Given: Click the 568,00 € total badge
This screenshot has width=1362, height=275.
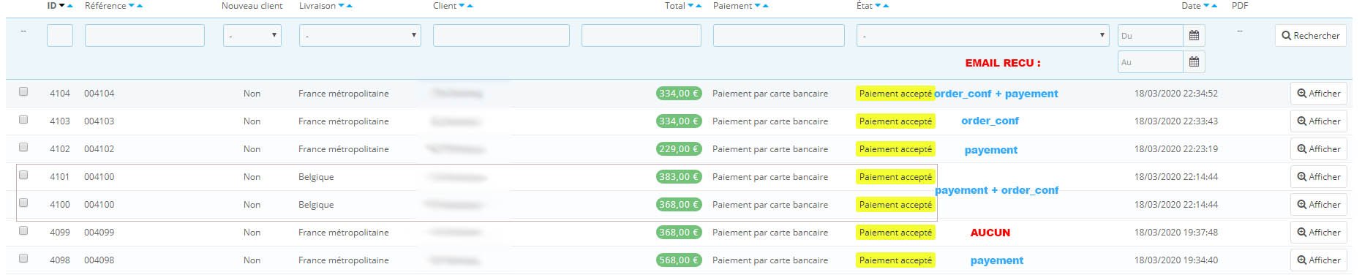Looking at the screenshot, I should pyautogui.click(x=679, y=260).
